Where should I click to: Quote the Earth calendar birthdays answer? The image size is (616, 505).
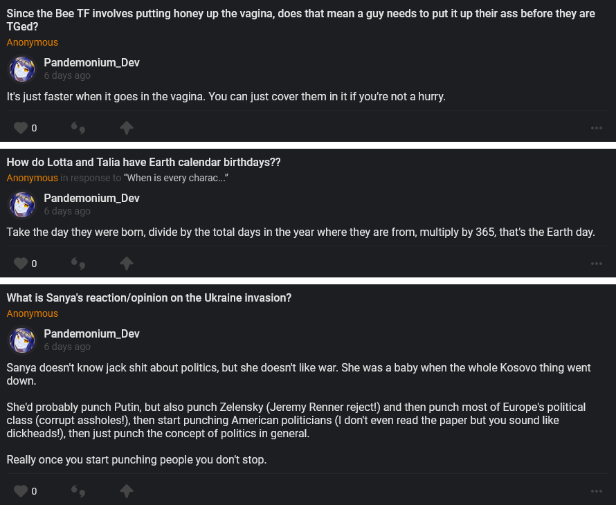pyautogui.click(x=79, y=264)
